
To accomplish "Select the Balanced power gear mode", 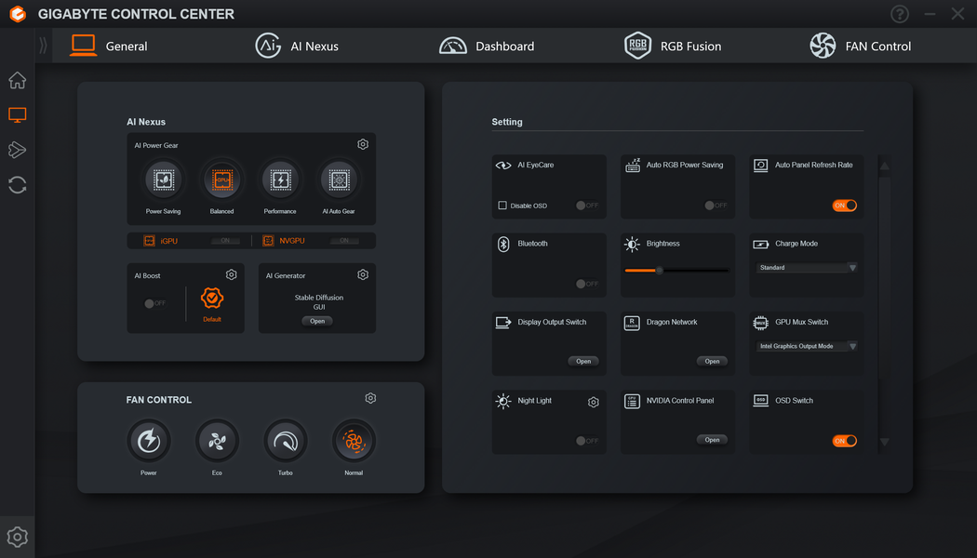I will [221, 180].
